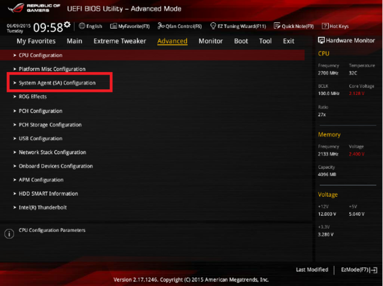The image size is (383, 286).
Task: Open Platform Misc Configuration
Action: pos(52,69)
